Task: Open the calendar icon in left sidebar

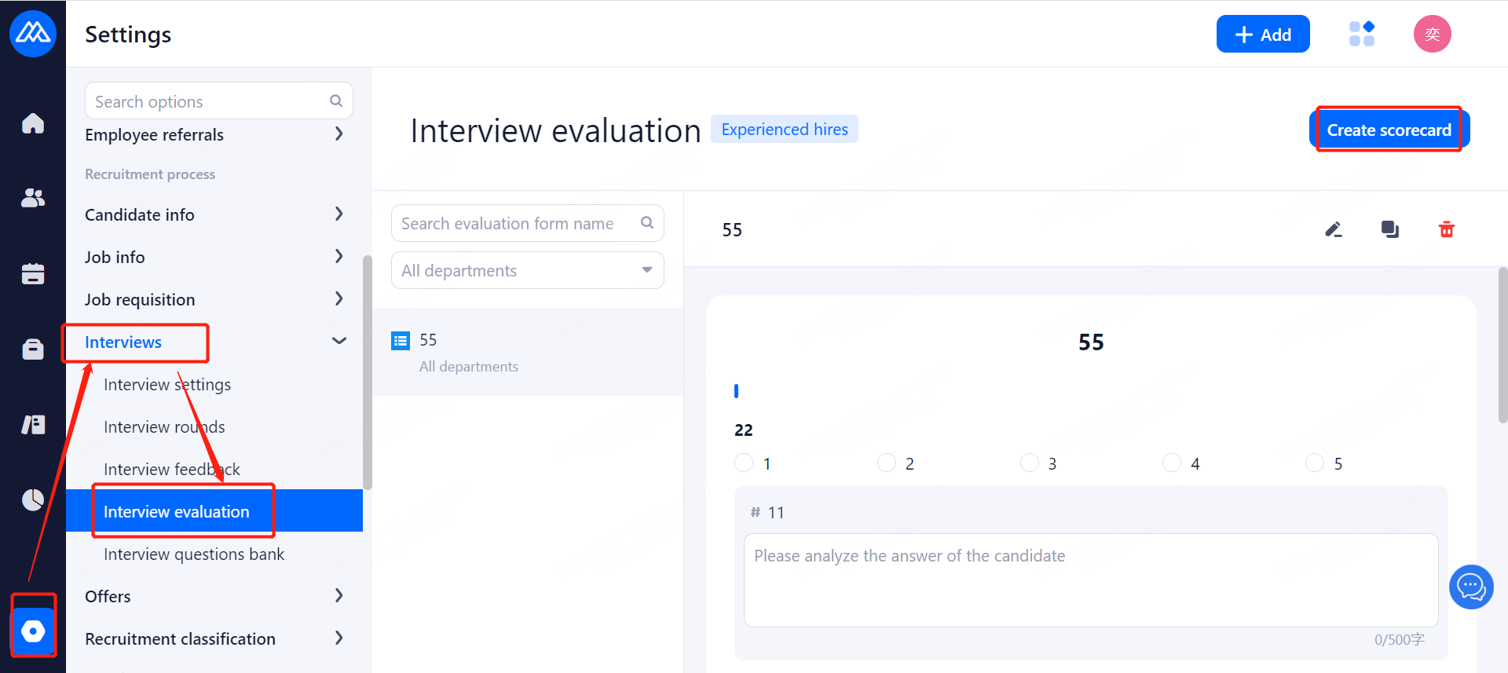Action: (33, 273)
